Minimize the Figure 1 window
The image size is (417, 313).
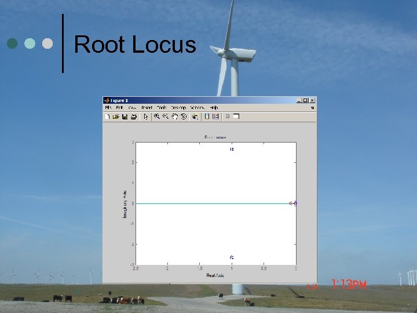pos(299,100)
